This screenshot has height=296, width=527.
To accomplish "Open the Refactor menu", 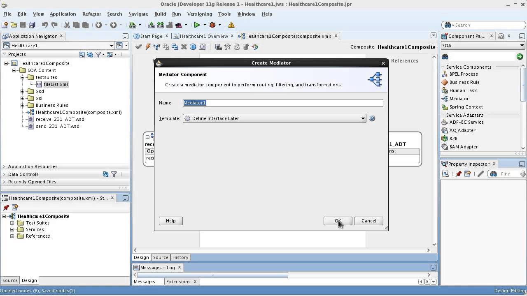I will click(x=91, y=14).
